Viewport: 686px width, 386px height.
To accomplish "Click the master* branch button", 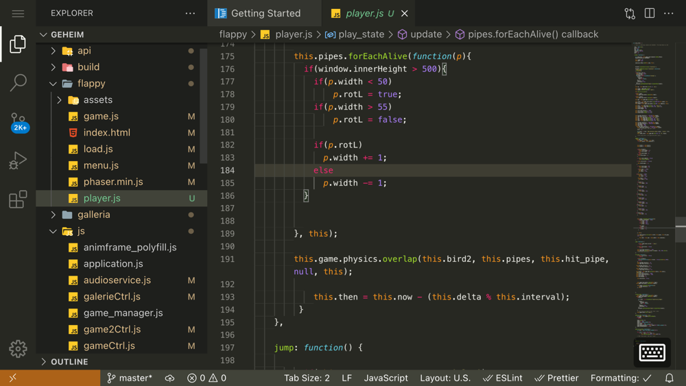I will [x=130, y=378].
